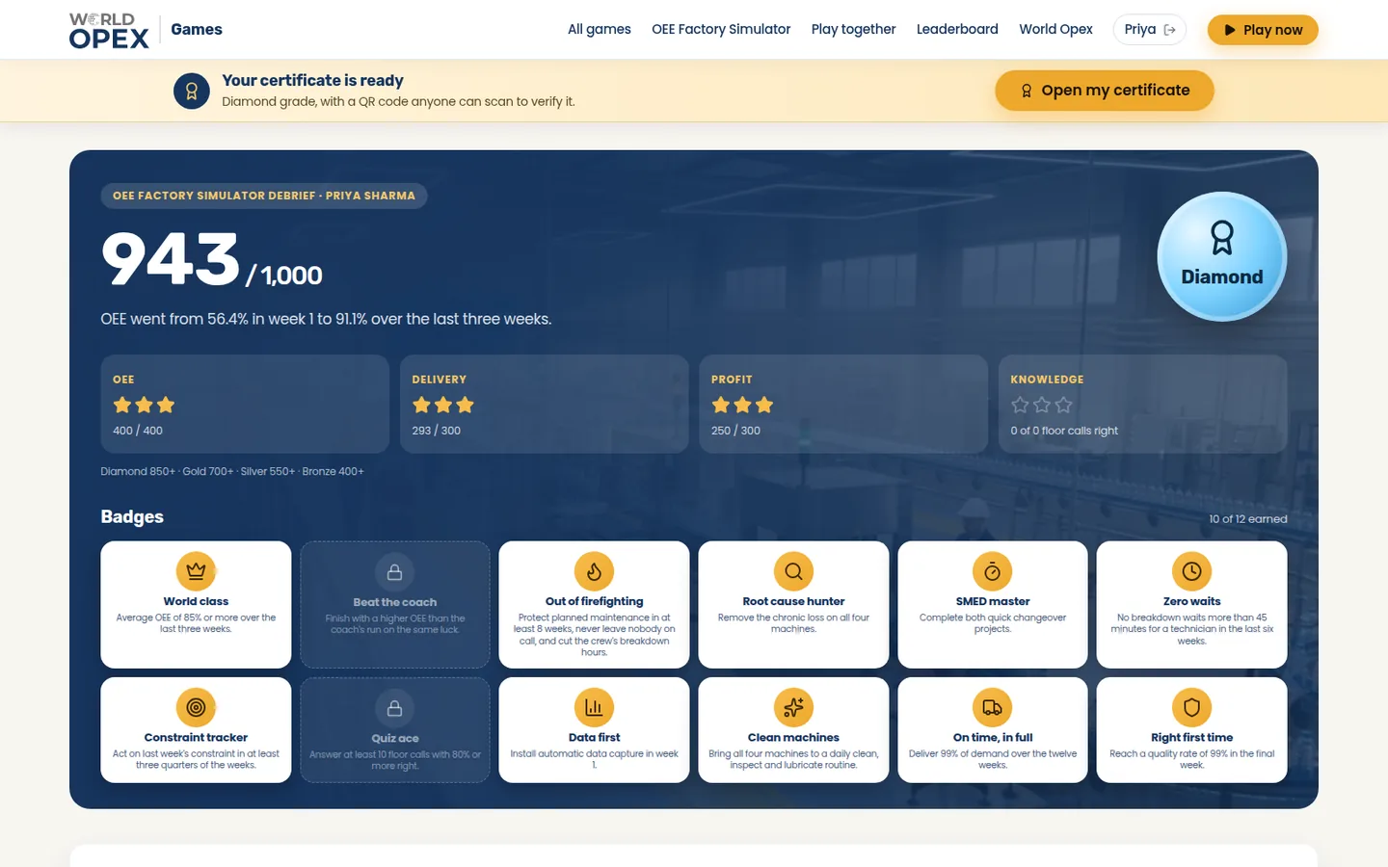Viewport: 1388px width, 867px height.
Task: Click the Diamond grade medal badge
Action: coord(1221,256)
